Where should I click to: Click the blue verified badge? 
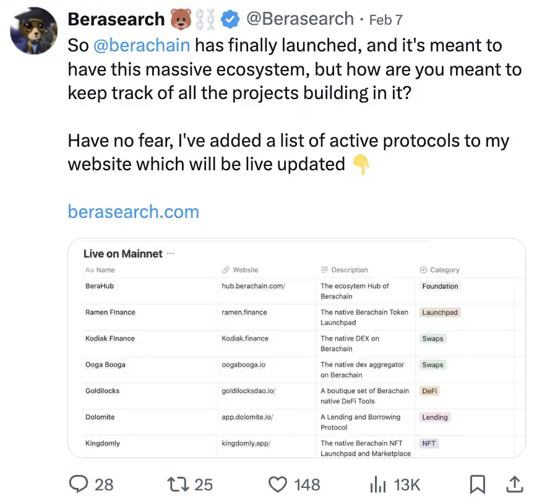(231, 20)
